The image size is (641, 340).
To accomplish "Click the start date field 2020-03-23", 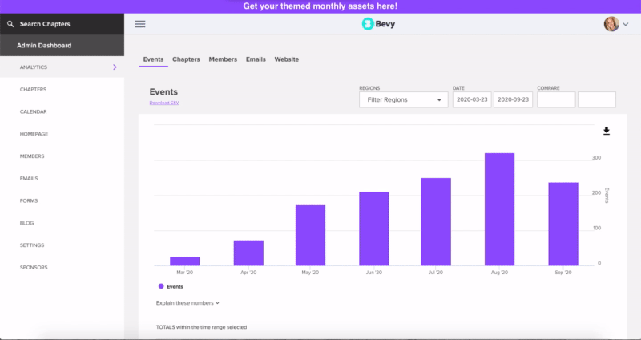I will click(472, 99).
